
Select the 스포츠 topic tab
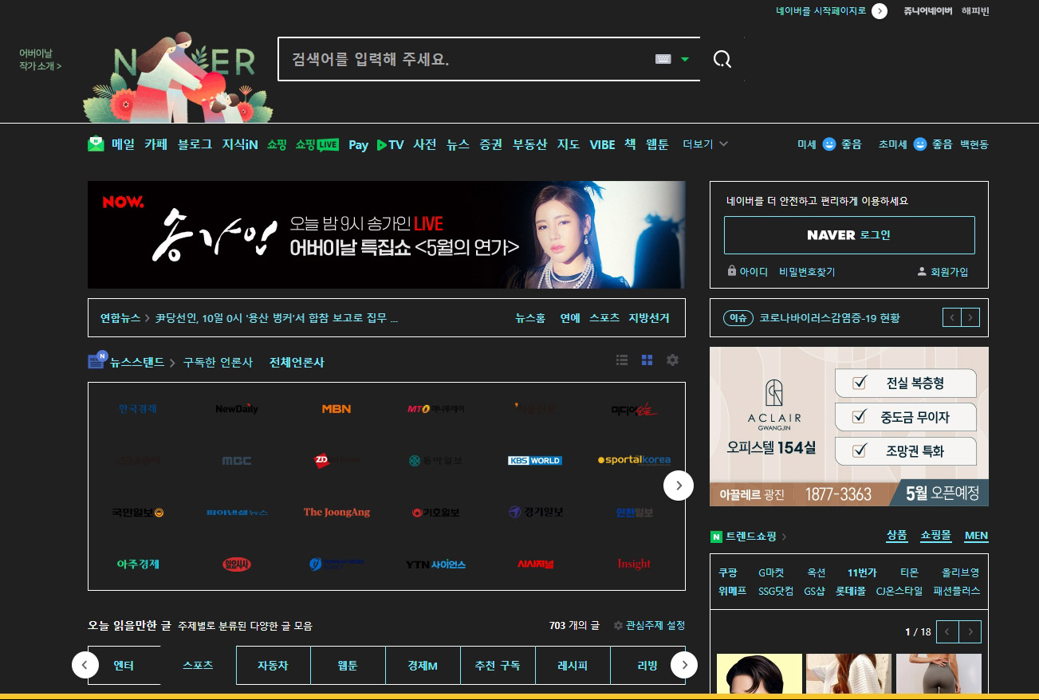pos(198,665)
